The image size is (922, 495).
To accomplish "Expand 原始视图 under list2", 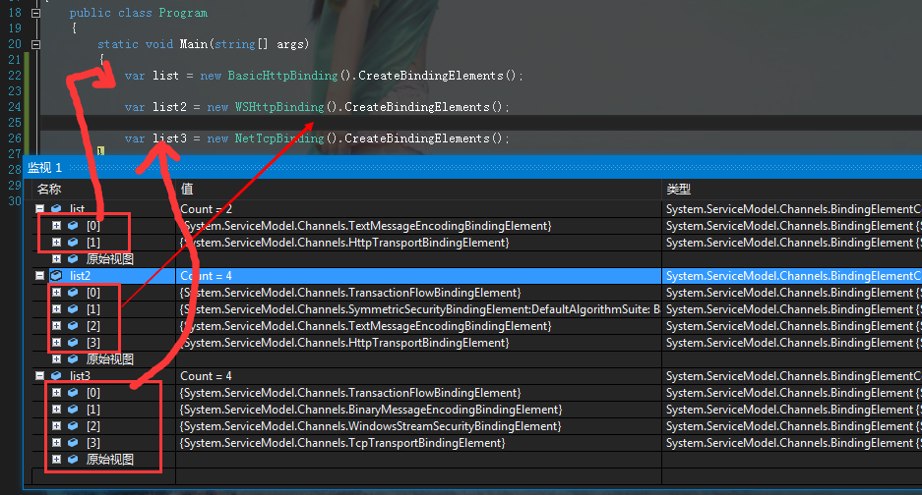I will [56, 358].
